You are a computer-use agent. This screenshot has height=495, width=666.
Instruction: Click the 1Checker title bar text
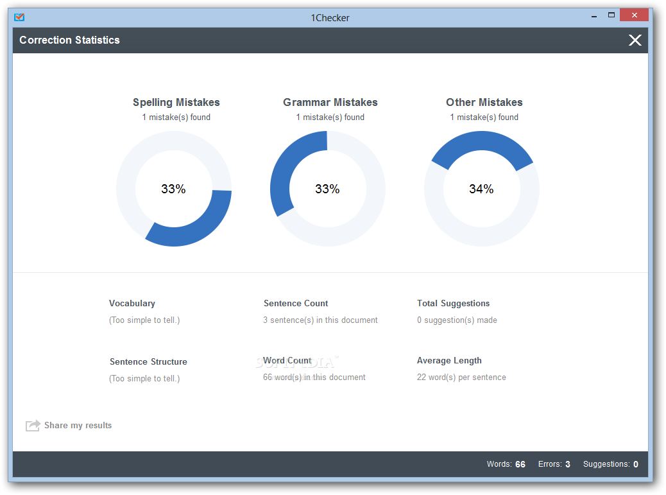(330, 18)
